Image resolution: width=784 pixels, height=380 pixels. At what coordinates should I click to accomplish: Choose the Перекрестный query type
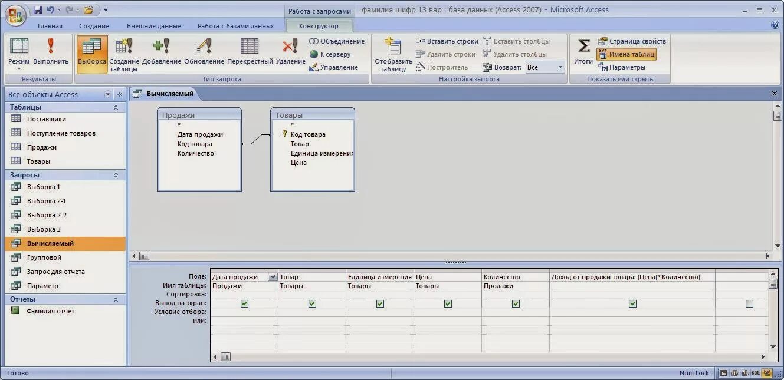[x=250, y=52]
